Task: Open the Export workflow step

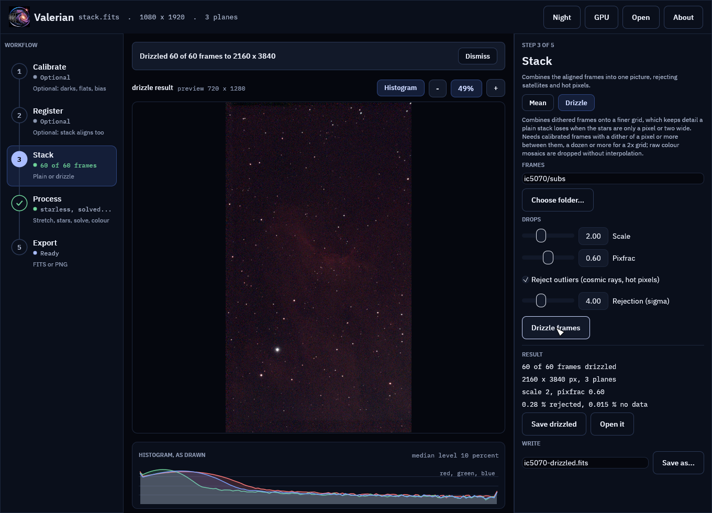Action: coord(62,253)
